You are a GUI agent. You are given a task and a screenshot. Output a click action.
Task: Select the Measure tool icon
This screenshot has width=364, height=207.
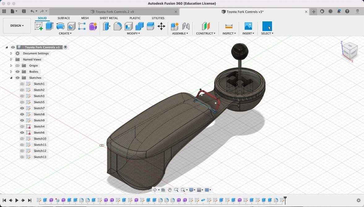(x=229, y=26)
